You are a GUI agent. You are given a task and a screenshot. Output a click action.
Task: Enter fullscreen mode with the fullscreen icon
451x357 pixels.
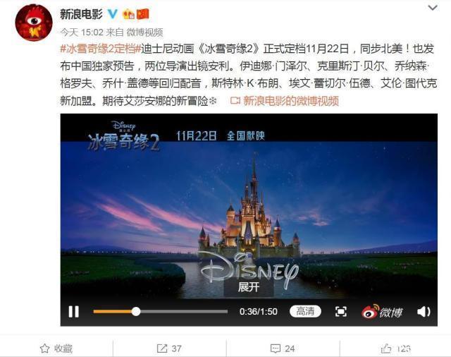coord(341,312)
